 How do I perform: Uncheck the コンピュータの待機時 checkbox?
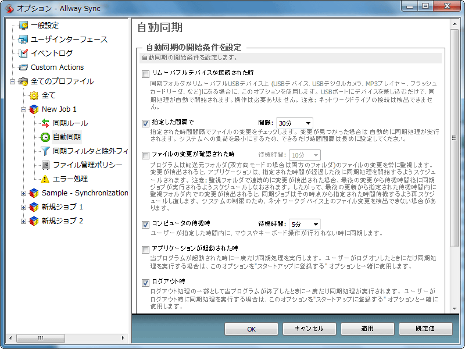tap(145, 225)
